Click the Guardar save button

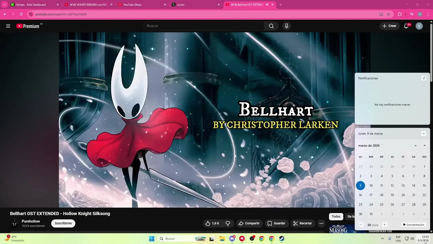point(276,223)
